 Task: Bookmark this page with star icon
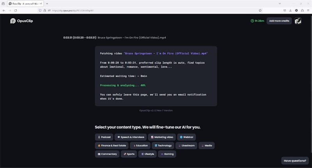click(x=260, y=11)
